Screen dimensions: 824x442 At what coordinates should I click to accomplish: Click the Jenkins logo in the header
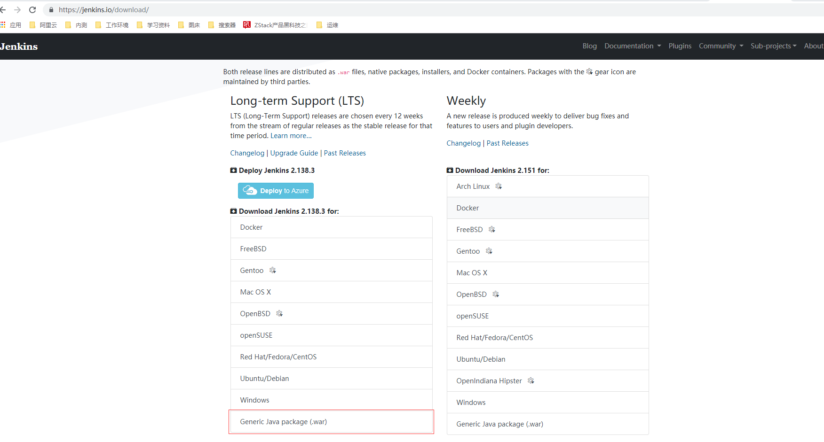[x=19, y=47]
